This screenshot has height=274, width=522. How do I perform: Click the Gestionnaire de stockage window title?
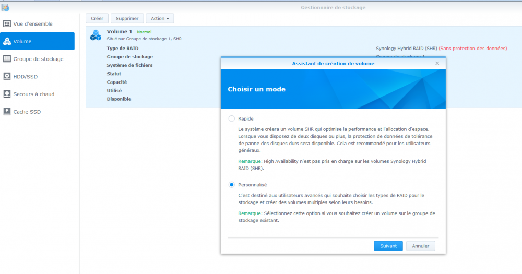(333, 7)
